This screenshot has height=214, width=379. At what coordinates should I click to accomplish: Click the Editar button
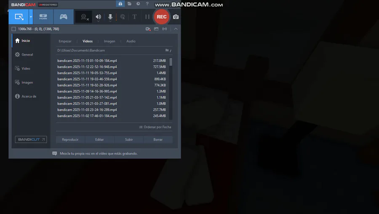coord(99,139)
